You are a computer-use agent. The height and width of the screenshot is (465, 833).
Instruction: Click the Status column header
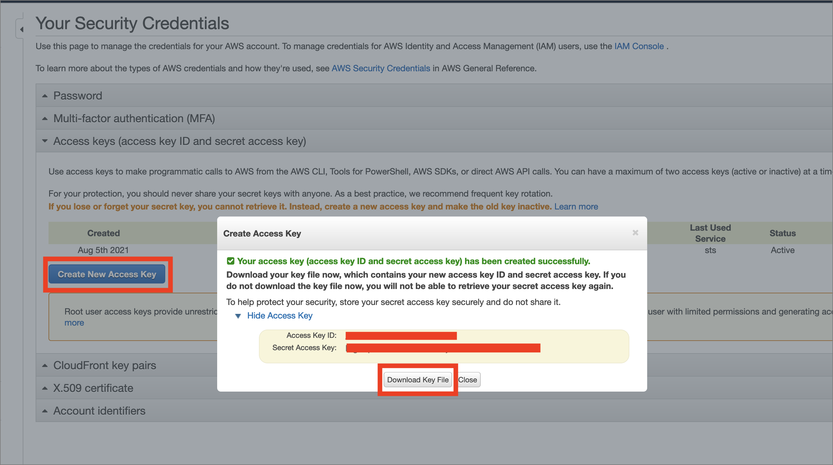pos(782,233)
